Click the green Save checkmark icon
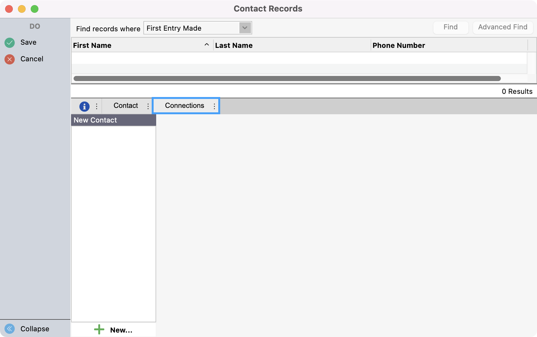Viewport: 537px width, 337px height. point(10,42)
